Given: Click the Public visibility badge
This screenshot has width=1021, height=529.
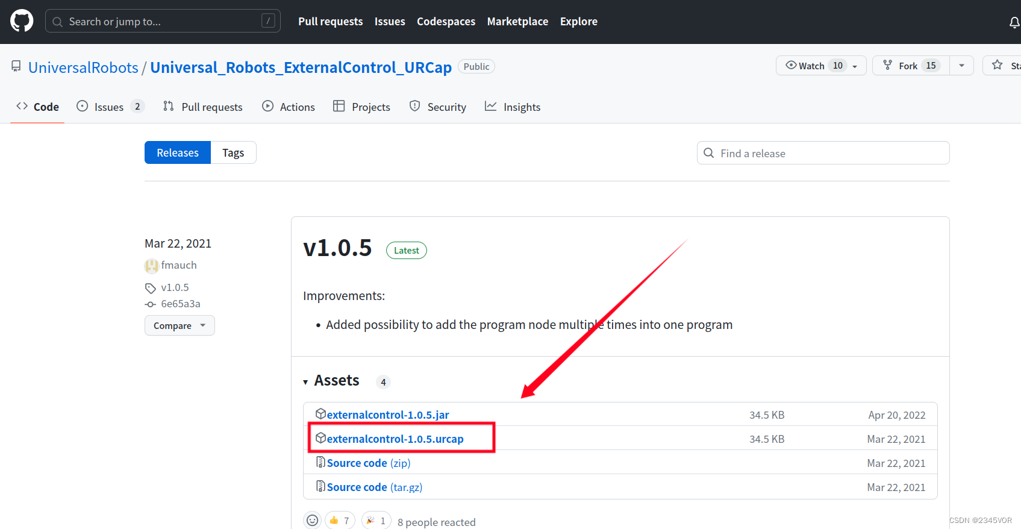Looking at the screenshot, I should 476,66.
